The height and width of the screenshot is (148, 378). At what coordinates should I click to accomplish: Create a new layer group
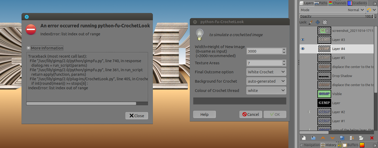pyautogui.click(x=313, y=138)
